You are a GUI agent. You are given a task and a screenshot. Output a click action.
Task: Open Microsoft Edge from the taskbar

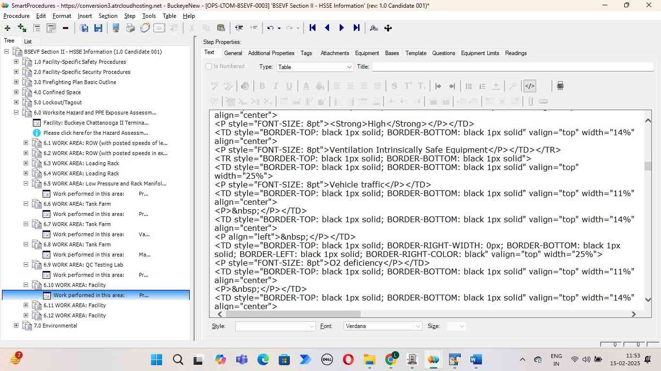coord(263,360)
